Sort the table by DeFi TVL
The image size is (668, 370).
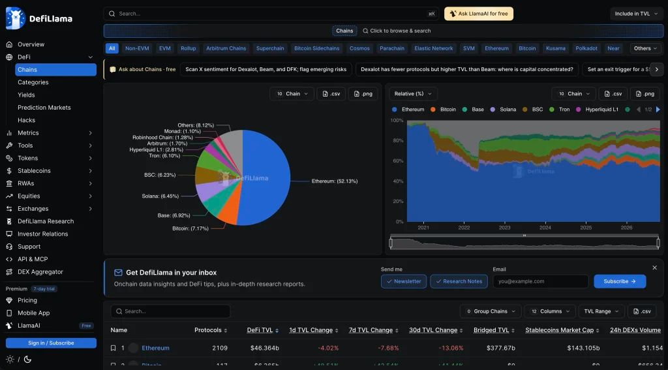click(x=262, y=330)
